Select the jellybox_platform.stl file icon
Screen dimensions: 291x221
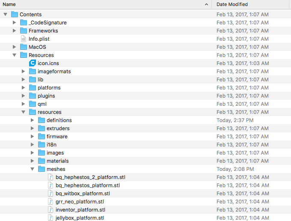[50, 218]
